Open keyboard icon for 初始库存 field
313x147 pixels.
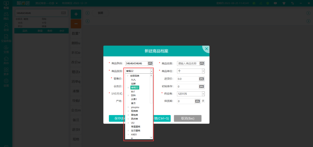point(201,86)
